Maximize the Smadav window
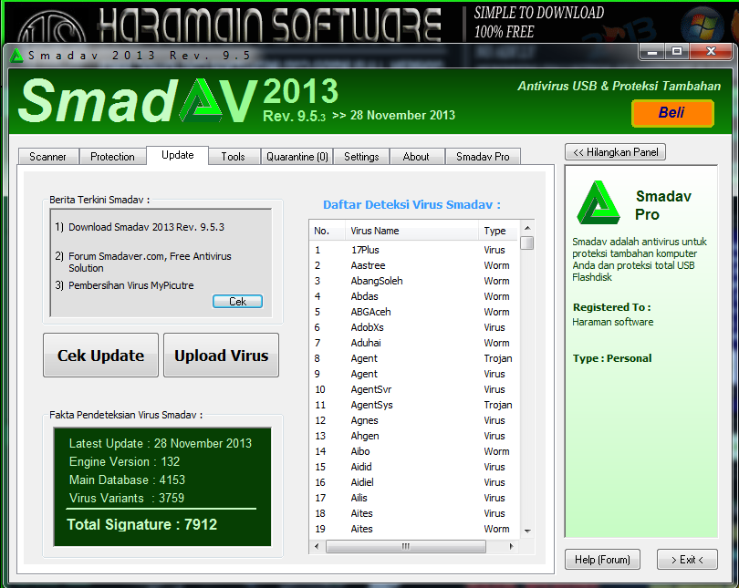The image size is (739, 588). (x=677, y=52)
